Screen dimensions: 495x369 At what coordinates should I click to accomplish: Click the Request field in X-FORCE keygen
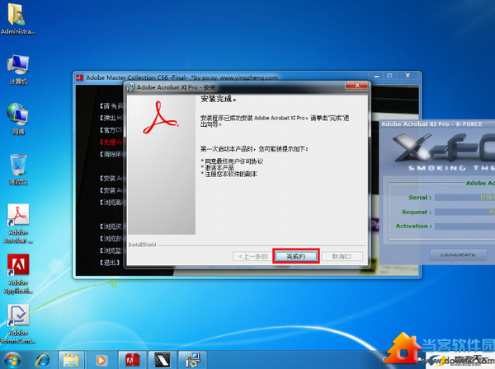(x=464, y=212)
